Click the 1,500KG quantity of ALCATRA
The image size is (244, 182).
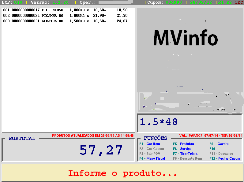coord(77,21)
